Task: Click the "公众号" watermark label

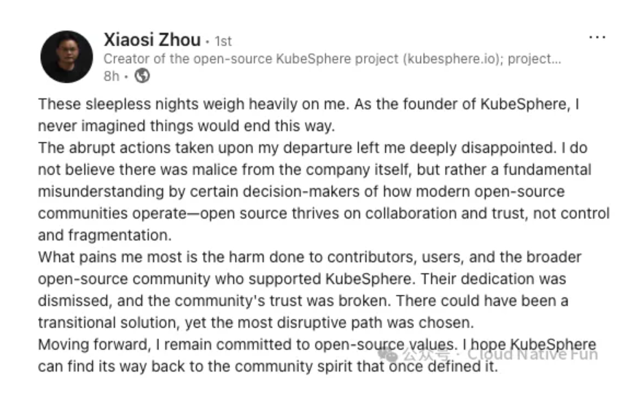Action: point(423,355)
